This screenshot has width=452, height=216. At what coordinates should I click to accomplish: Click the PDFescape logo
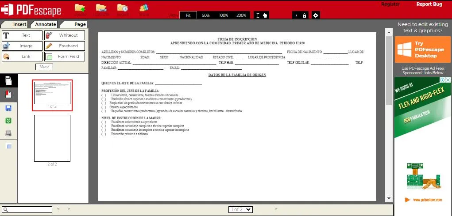pos(31,10)
